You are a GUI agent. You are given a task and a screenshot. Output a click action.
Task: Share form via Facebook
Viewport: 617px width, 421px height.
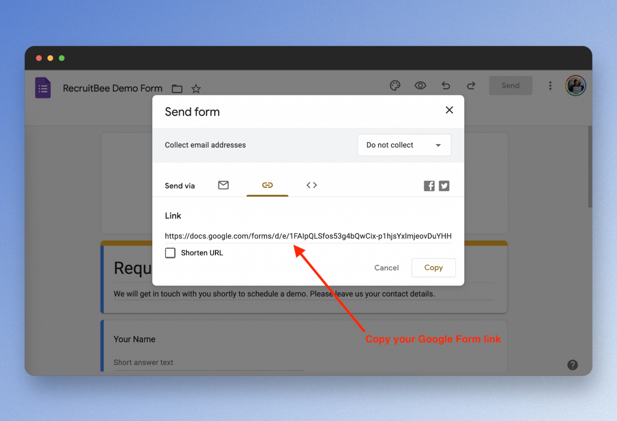[429, 185]
